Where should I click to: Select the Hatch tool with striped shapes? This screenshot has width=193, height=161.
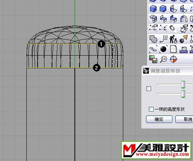pyautogui.click(x=153, y=39)
